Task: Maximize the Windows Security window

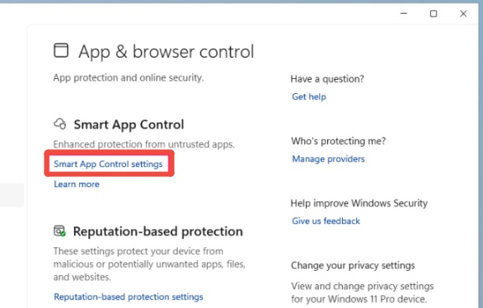Action: (x=434, y=13)
